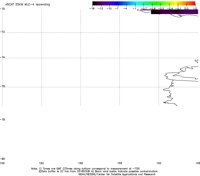Select the -74 latitude axis label
Image resolution: width=200 pixels, height=176 pixels.
tap(2, 57)
